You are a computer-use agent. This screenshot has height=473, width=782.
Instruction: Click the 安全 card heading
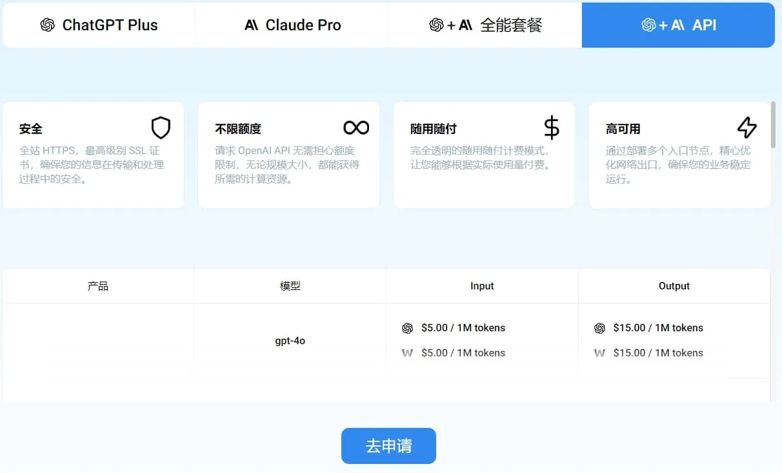[31, 129]
